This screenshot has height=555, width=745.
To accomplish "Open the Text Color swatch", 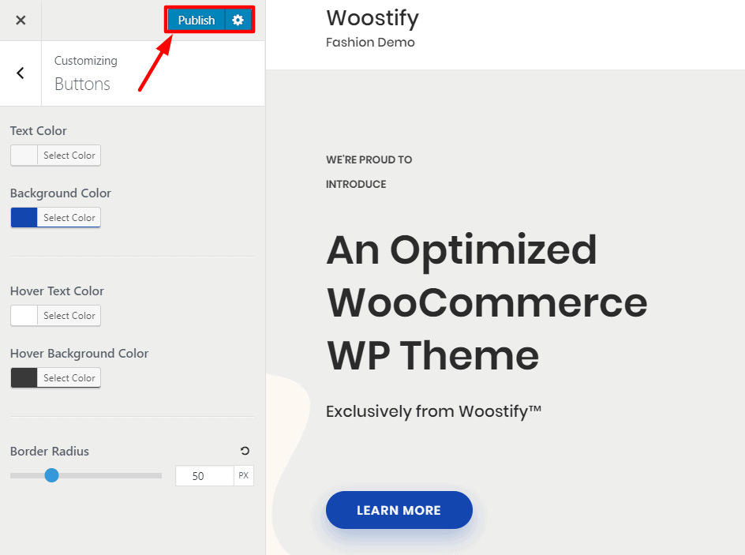I will (24, 155).
